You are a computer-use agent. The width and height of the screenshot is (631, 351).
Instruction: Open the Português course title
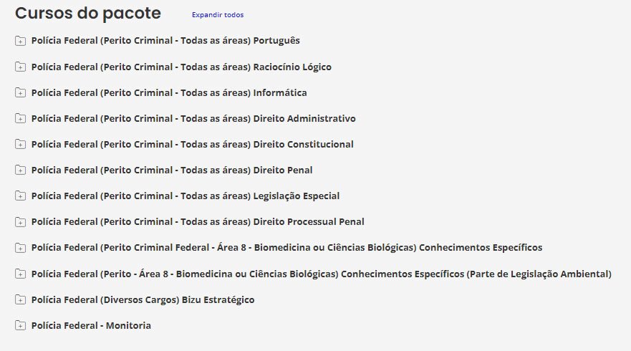tap(165, 41)
